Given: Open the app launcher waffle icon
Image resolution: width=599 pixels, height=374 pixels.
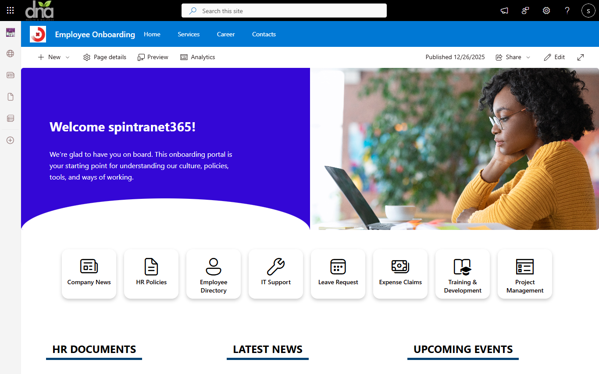Looking at the screenshot, I should [10, 10].
